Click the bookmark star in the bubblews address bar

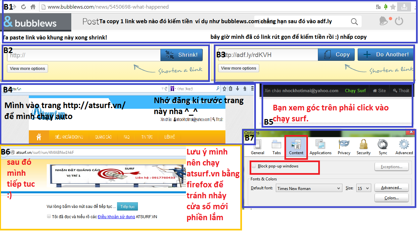tap(393, 7)
